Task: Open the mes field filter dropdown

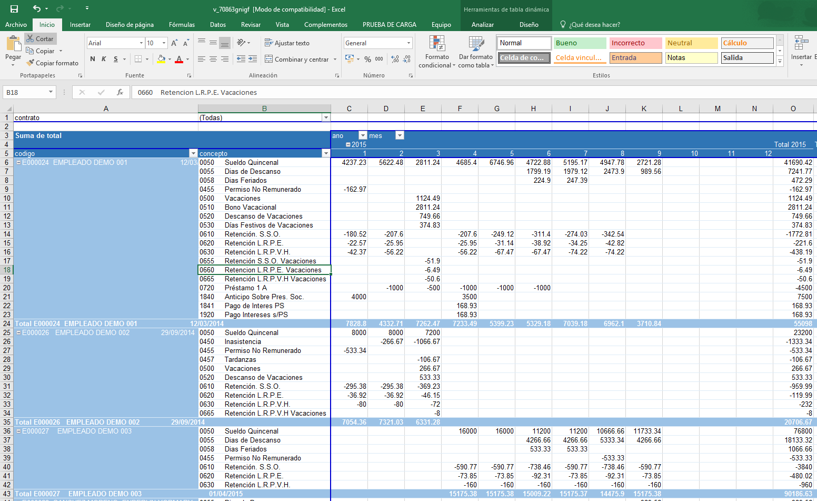Action: (x=400, y=135)
